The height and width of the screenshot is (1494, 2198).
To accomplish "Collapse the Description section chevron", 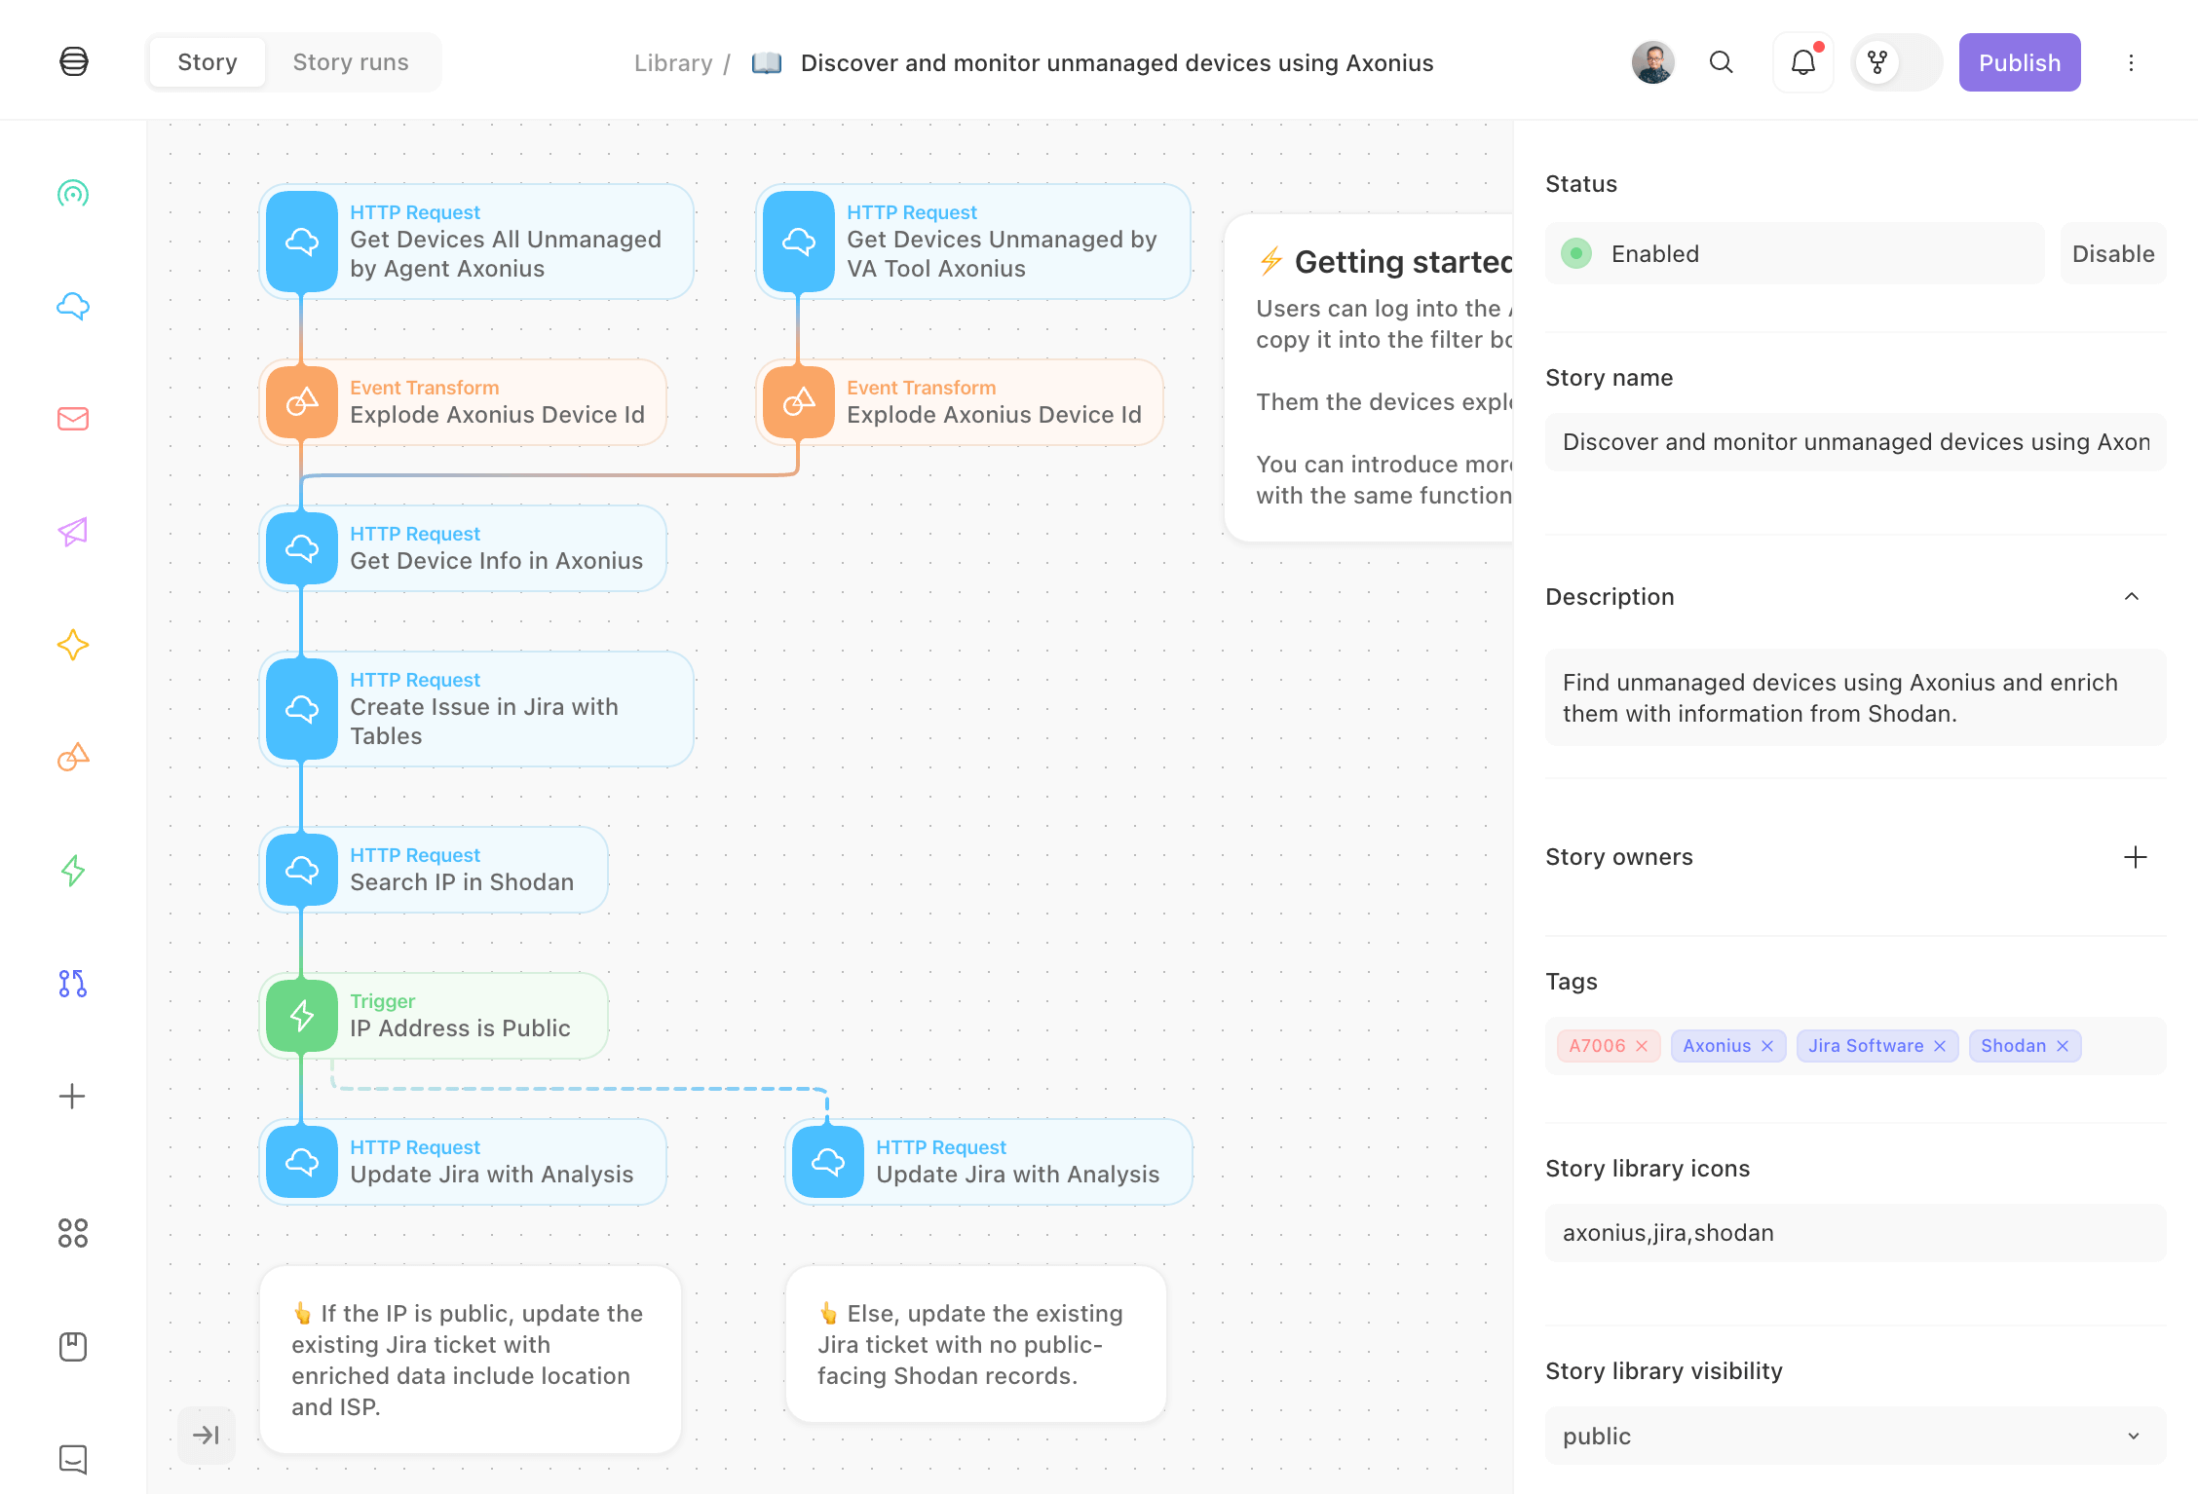I will [x=2132, y=597].
